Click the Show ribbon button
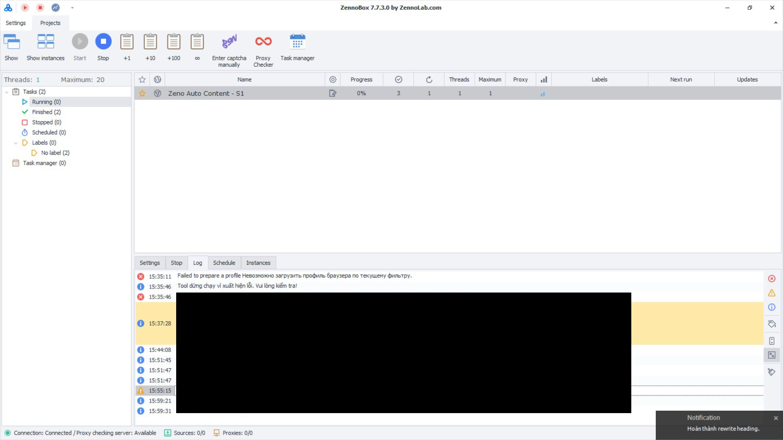Viewport: 783px width, 440px height. [11, 48]
